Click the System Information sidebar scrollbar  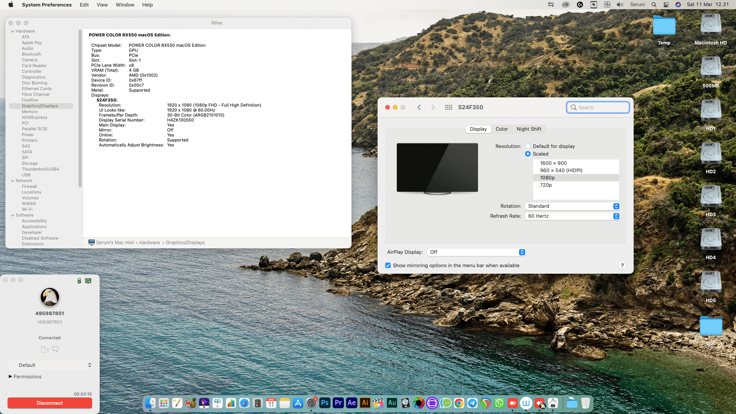point(80,108)
